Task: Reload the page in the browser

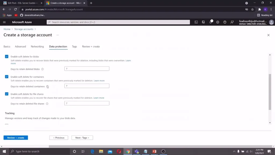Action: [15, 9]
